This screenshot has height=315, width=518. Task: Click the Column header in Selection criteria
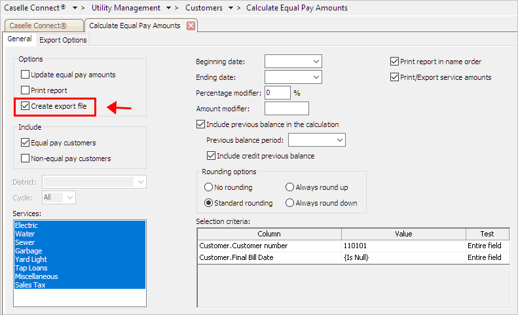269,234
